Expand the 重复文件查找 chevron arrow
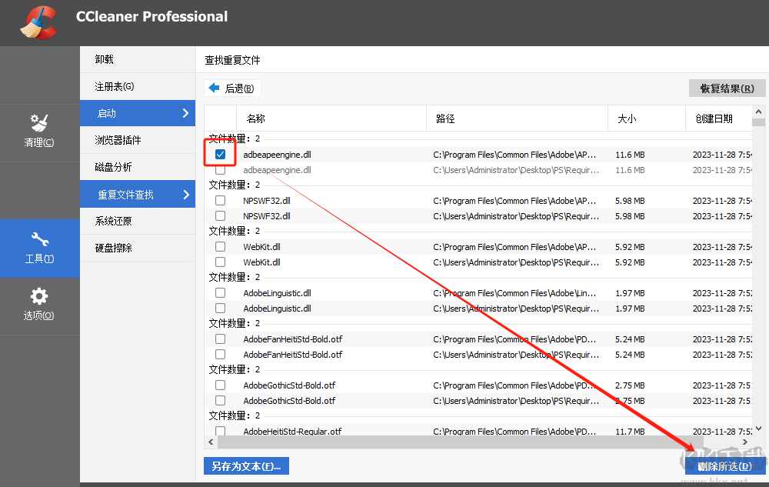This screenshot has height=487, width=769. (187, 194)
